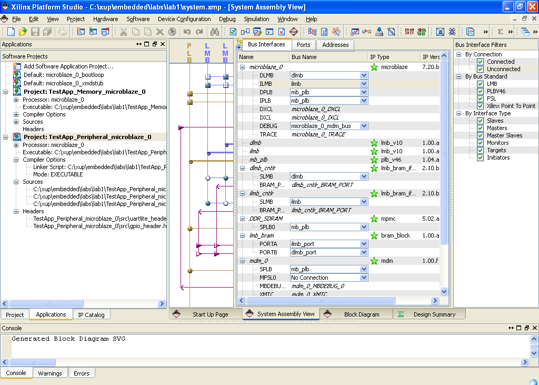Switch to the Addresses tab
Screen dimensions: 539x385
pyautogui.click(x=335, y=45)
